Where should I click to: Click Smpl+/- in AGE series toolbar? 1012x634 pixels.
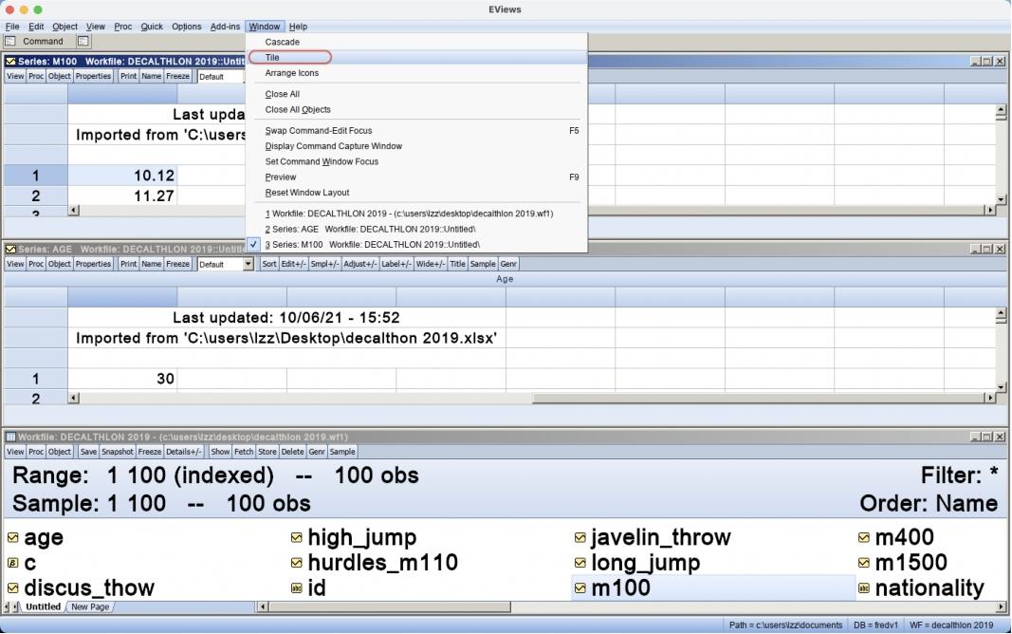pyautogui.click(x=324, y=264)
